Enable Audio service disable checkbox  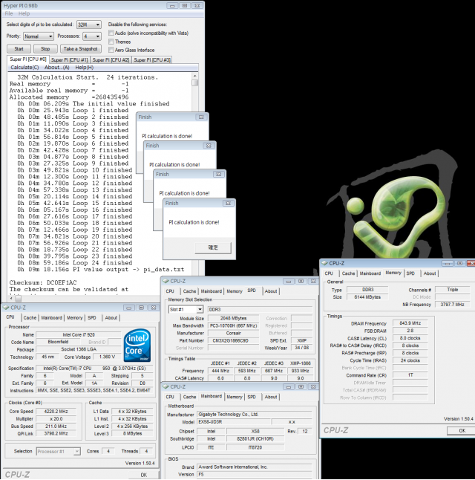tap(111, 33)
